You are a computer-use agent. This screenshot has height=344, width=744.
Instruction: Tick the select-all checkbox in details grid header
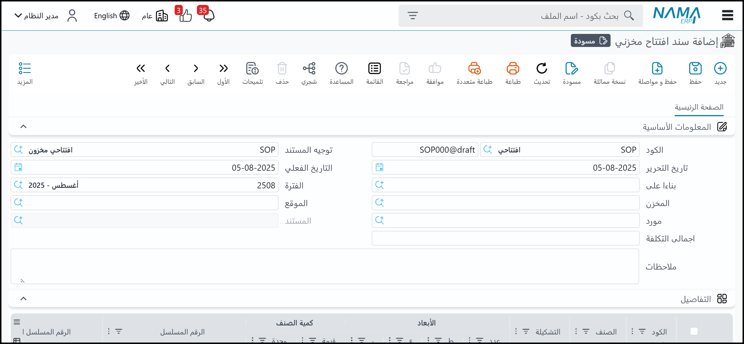point(694,331)
